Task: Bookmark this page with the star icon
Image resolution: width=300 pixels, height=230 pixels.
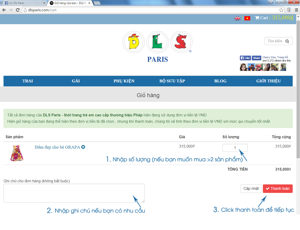Action: [x=281, y=10]
